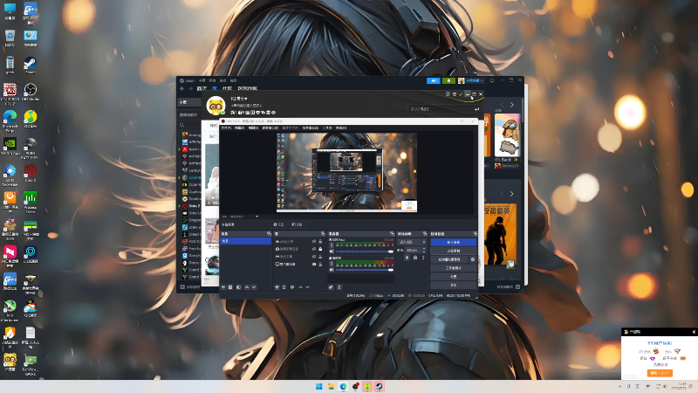Toggle visibility of the game capture source

(314, 257)
